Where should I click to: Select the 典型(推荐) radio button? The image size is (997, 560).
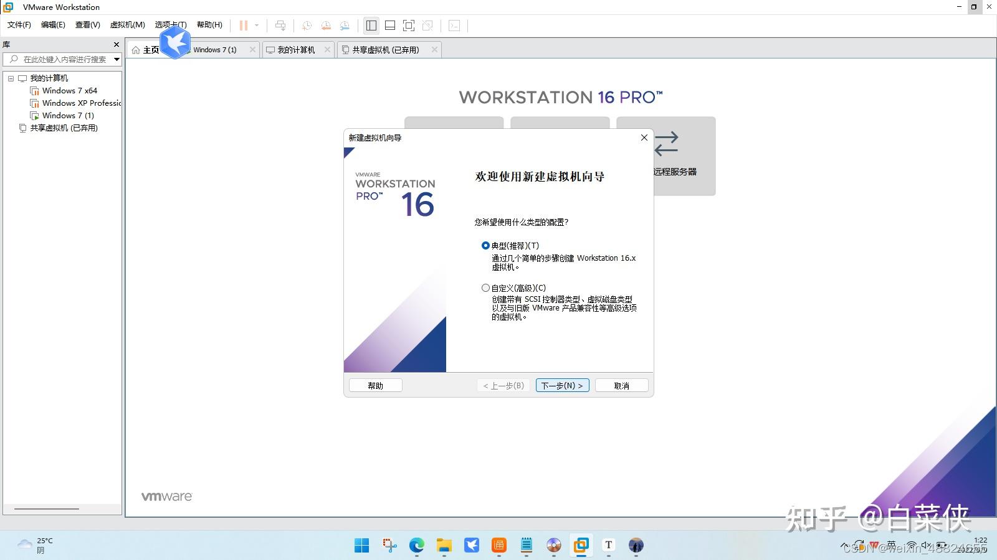point(485,246)
